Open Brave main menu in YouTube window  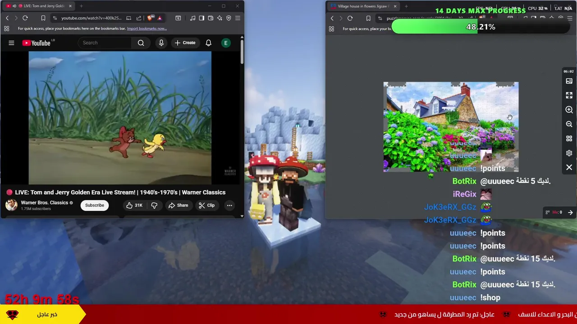tap(238, 18)
